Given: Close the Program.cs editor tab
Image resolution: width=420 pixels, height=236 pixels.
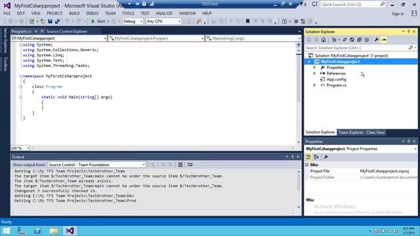Looking at the screenshot, I should pos(41,31).
